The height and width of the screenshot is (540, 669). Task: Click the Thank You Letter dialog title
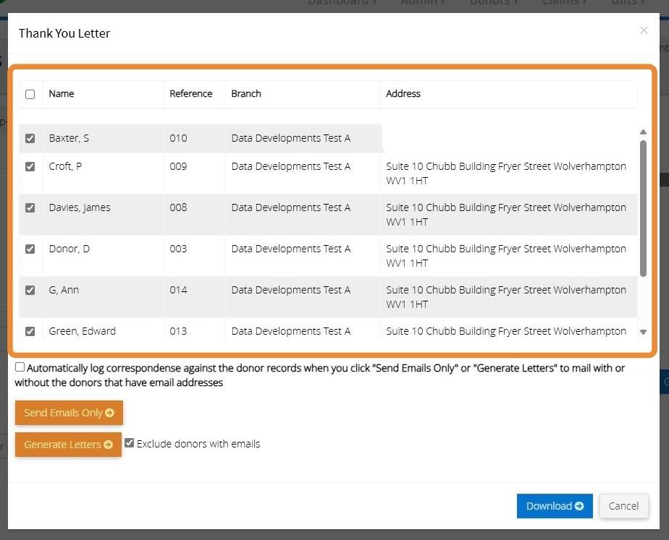64,33
